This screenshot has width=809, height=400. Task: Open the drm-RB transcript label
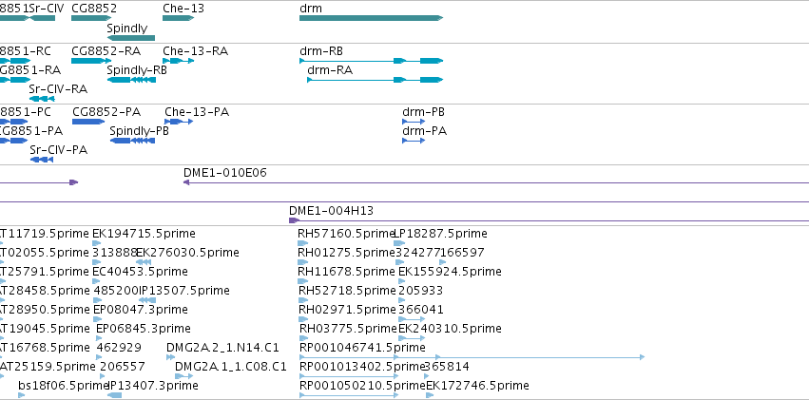321,51
